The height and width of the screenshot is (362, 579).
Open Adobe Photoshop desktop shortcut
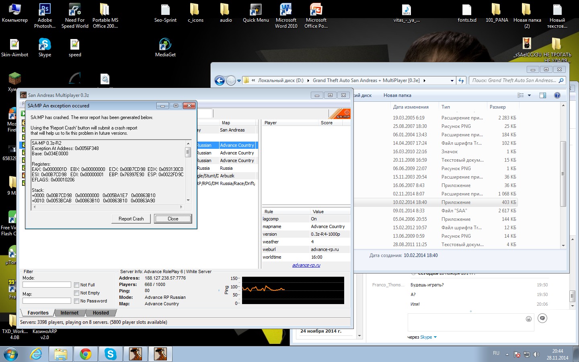click(x=45, y=16)
